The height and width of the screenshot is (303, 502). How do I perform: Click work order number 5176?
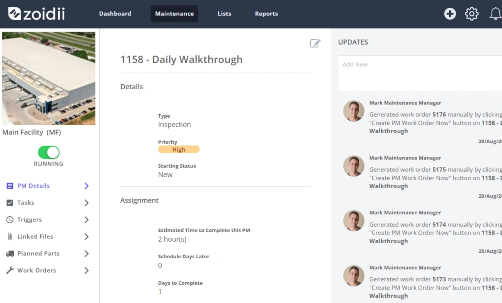[439, 114]
